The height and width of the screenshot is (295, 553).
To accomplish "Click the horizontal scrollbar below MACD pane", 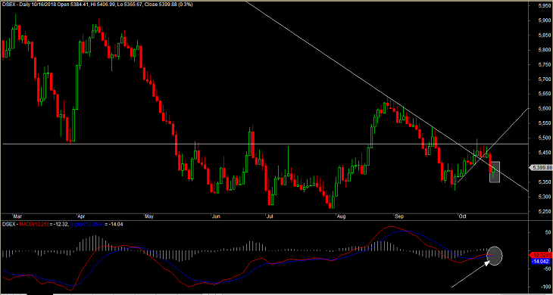I will [x=264, y=293].
